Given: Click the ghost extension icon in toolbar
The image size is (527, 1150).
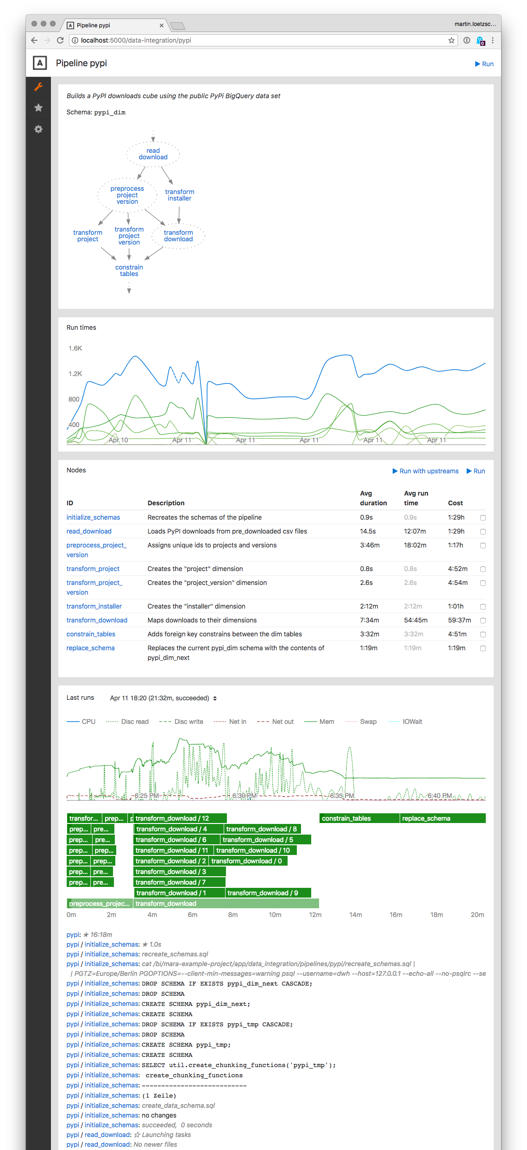Looking at the screenshot, I should click(480, 41).
